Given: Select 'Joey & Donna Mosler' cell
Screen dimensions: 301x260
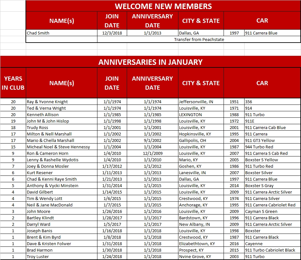Looking at the screenshot, I should click(x=62, y=166).
